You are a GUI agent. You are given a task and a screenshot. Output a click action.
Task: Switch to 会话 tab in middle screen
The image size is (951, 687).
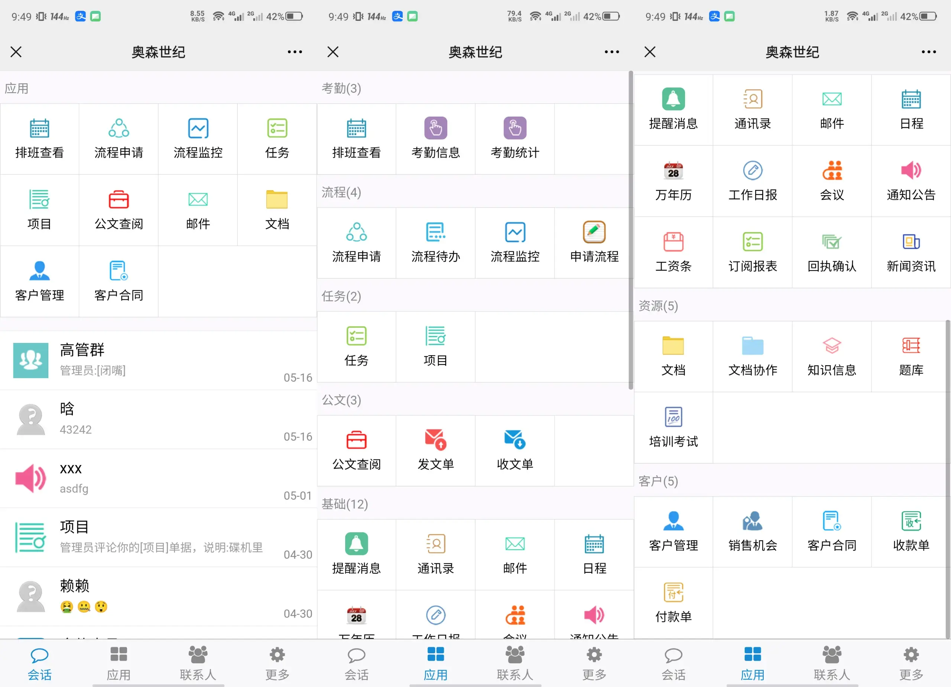coord(356,664)
